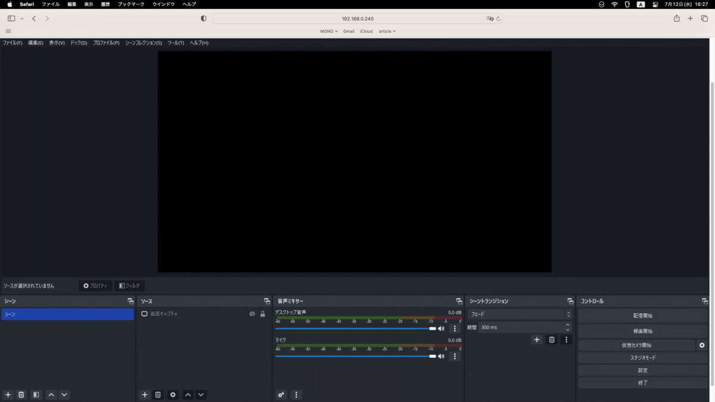Screen dimensions: 715x402
Task: Open Gmail bookmark link
Action: click(349, 31)
